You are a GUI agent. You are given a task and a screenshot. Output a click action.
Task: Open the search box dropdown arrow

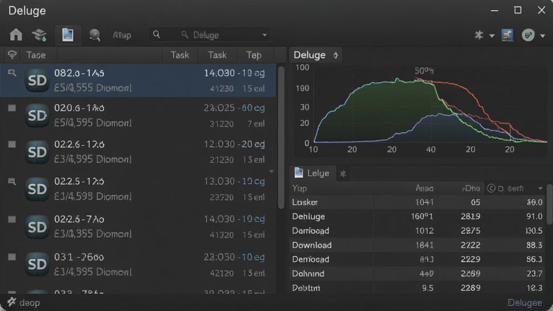(265, 35)
